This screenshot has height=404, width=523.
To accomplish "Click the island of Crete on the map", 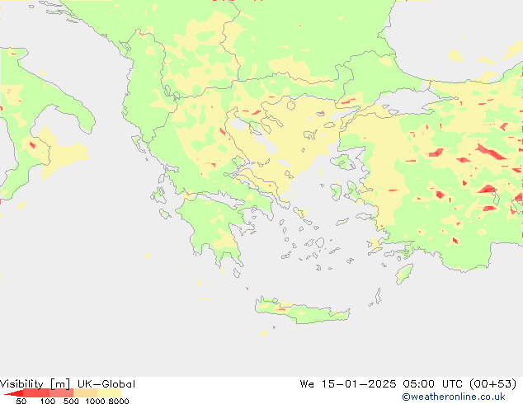I will point(303,311).
